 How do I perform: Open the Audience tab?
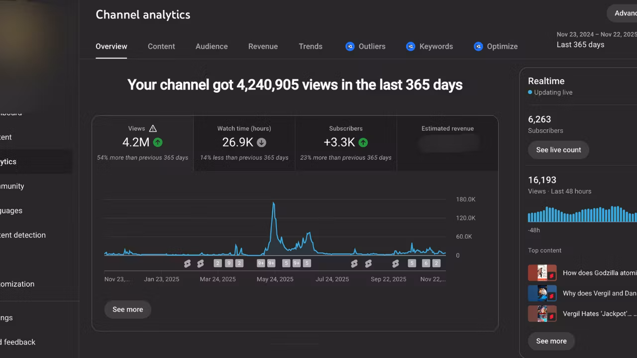tap(212, 46)
